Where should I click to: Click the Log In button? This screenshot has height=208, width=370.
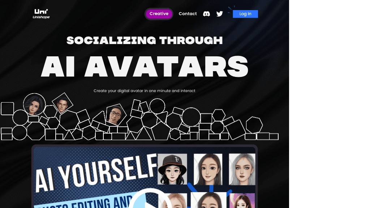pos(245,14)
